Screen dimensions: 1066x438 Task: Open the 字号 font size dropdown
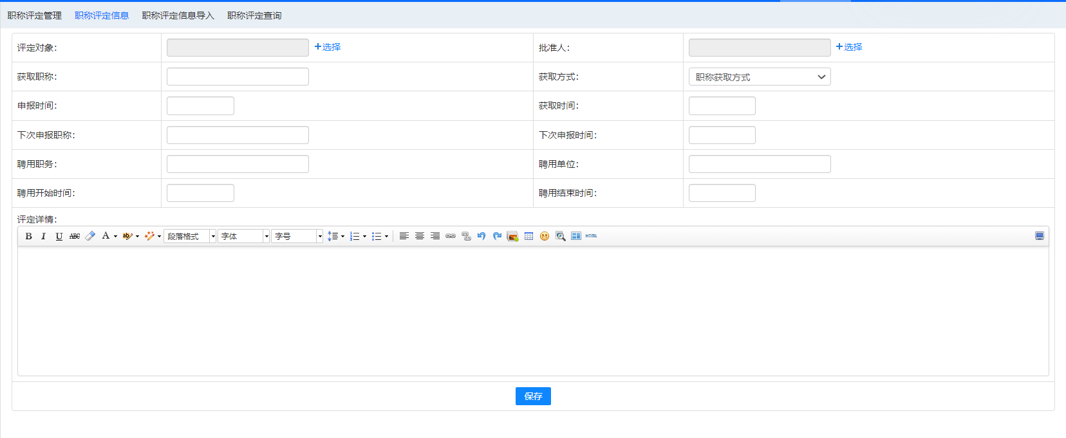pos(297,236)
